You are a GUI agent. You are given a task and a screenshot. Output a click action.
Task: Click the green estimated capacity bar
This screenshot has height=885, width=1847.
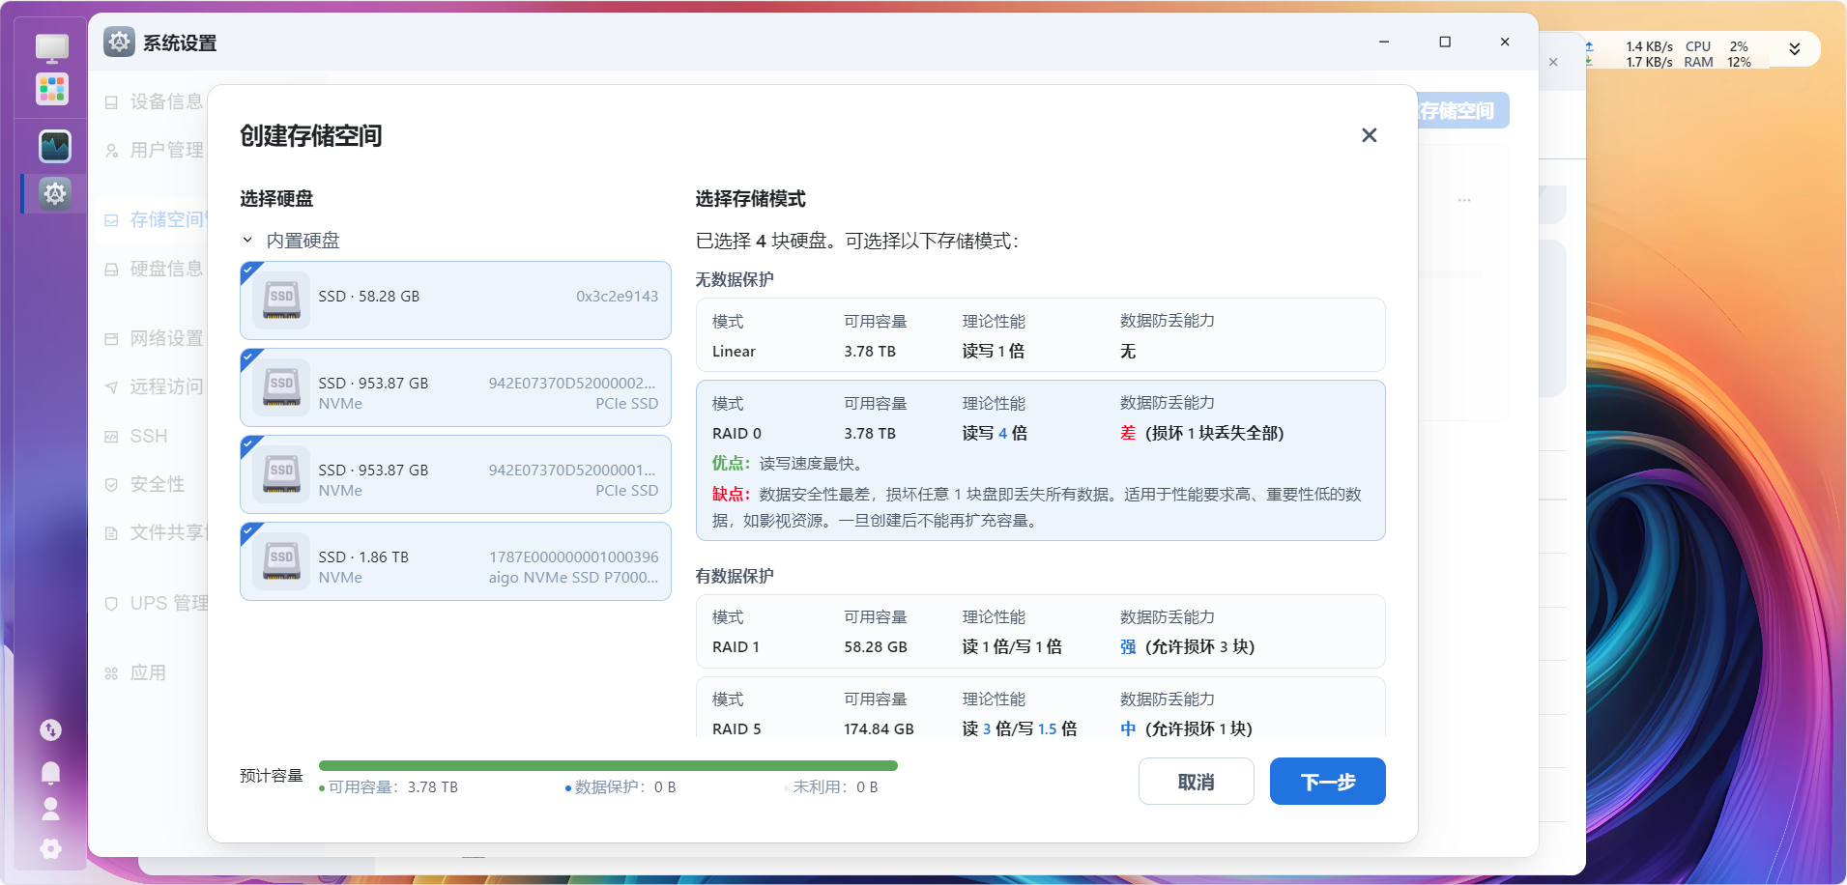click(x=608, y=766)
